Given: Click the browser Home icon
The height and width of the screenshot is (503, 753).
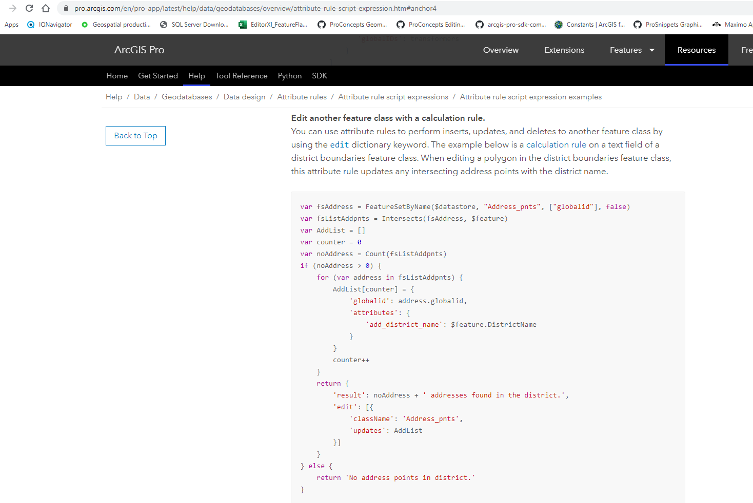Looking at the screenshot, I should pos(45,8).
